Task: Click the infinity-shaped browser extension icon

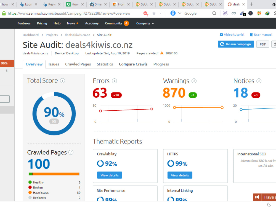Action: coord(233,13)
